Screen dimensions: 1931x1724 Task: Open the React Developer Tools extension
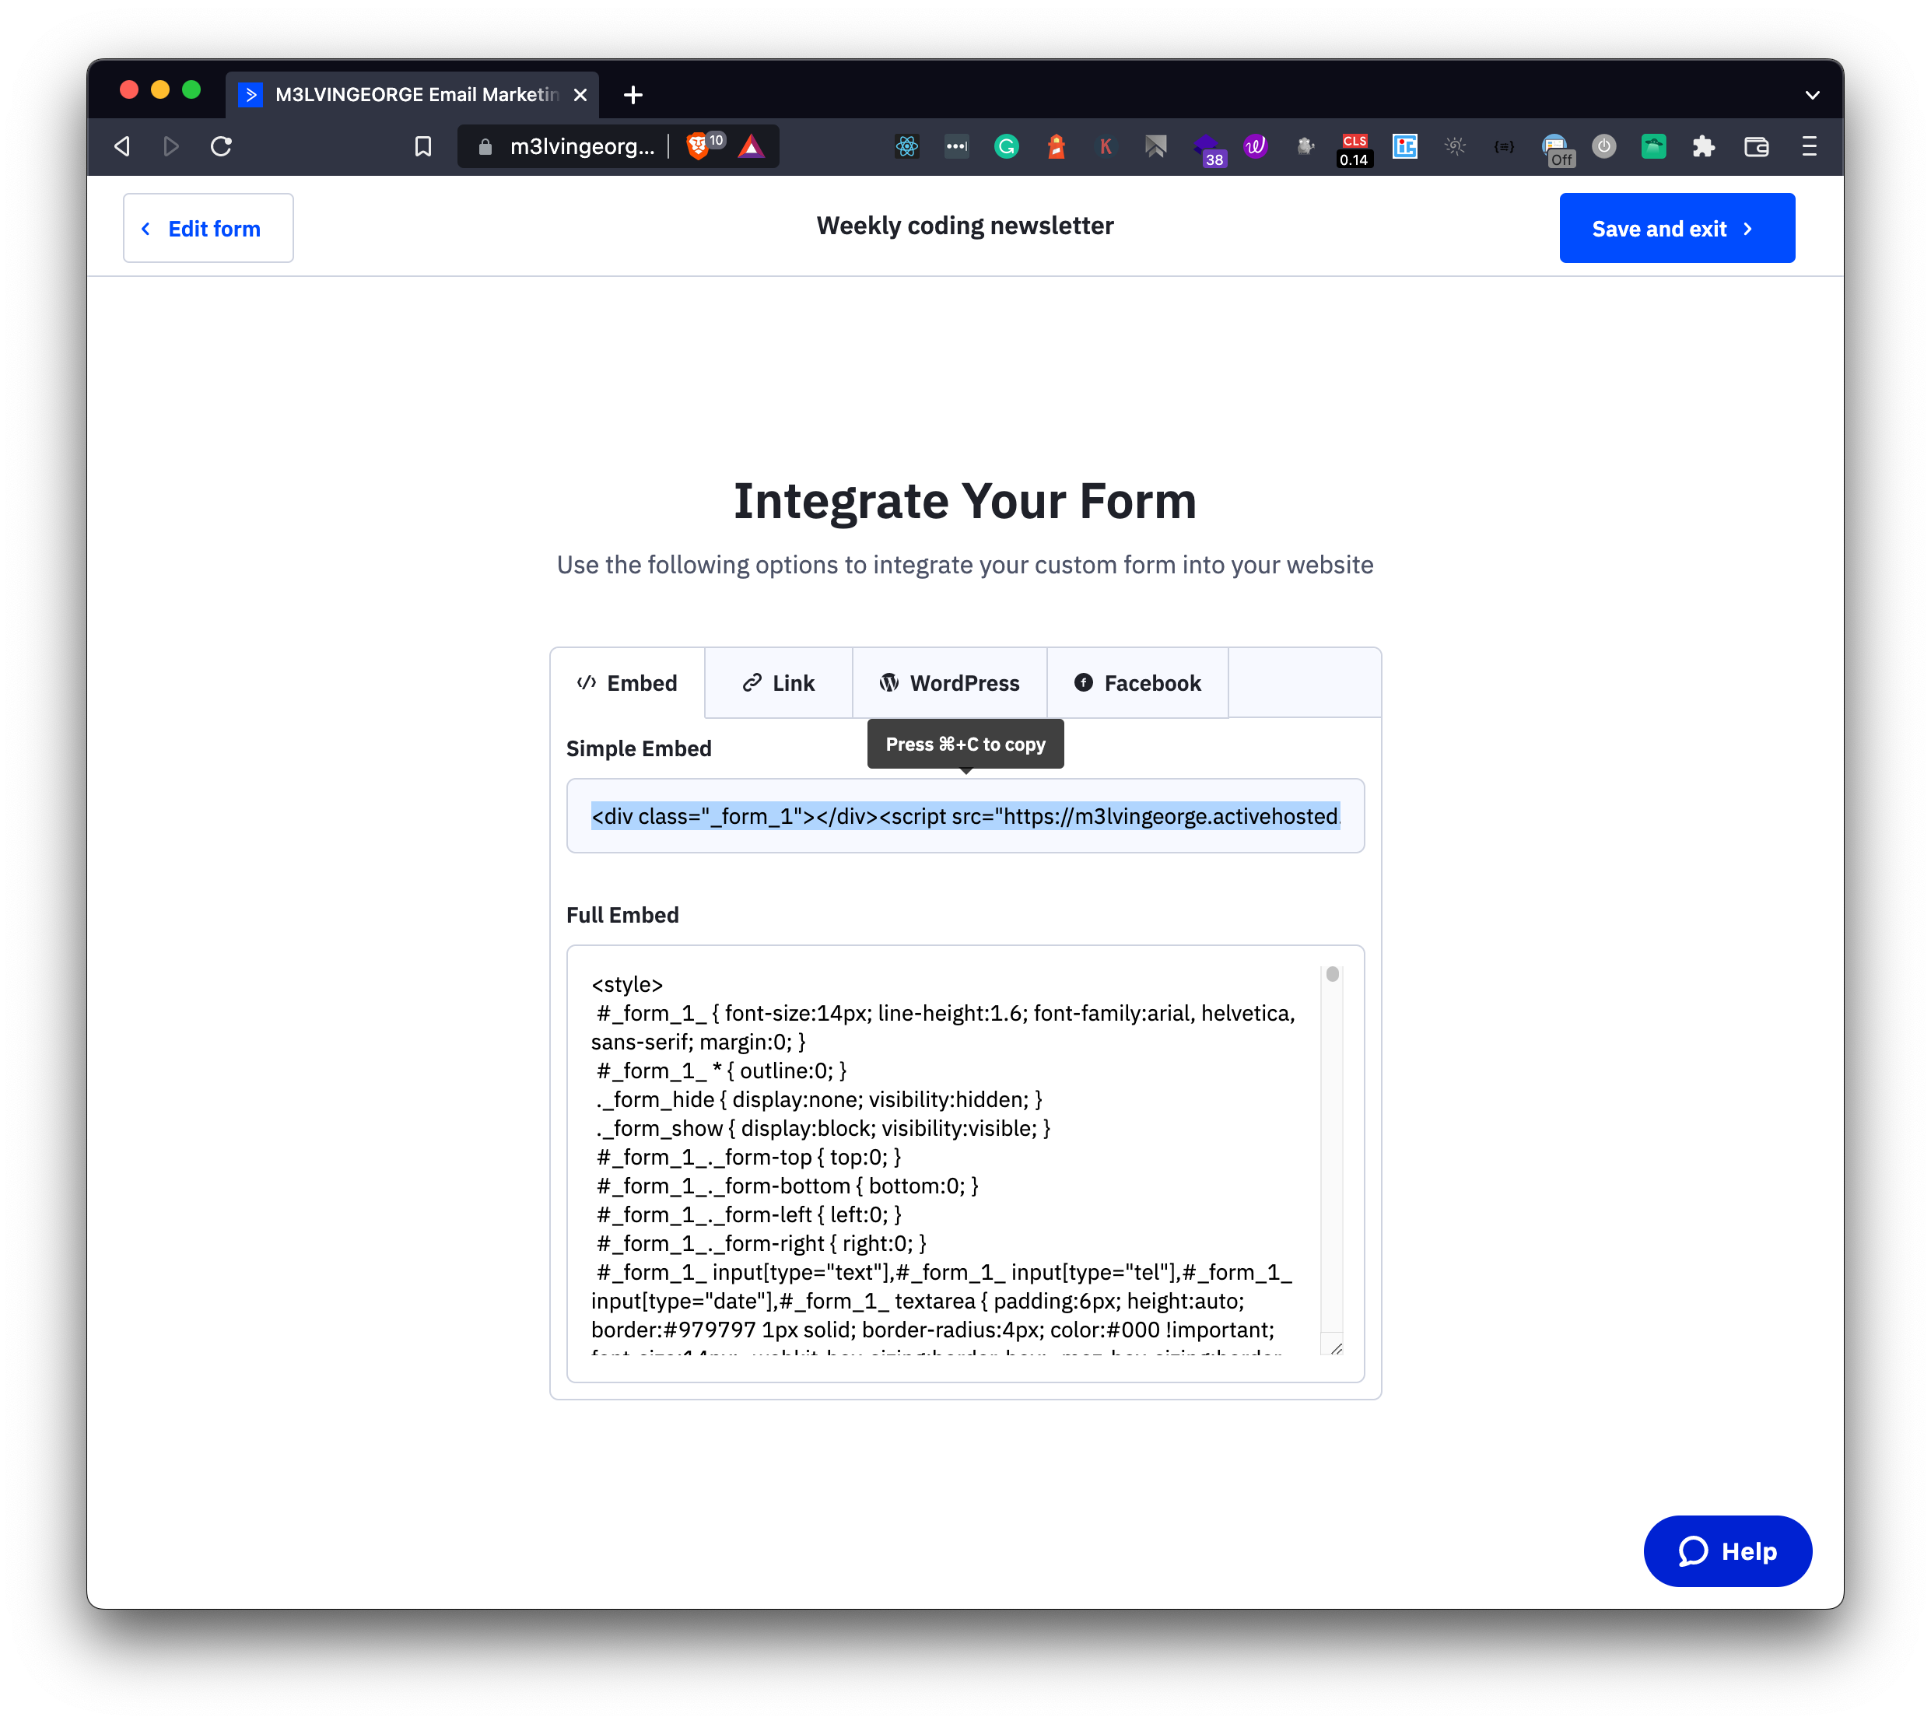907,147
